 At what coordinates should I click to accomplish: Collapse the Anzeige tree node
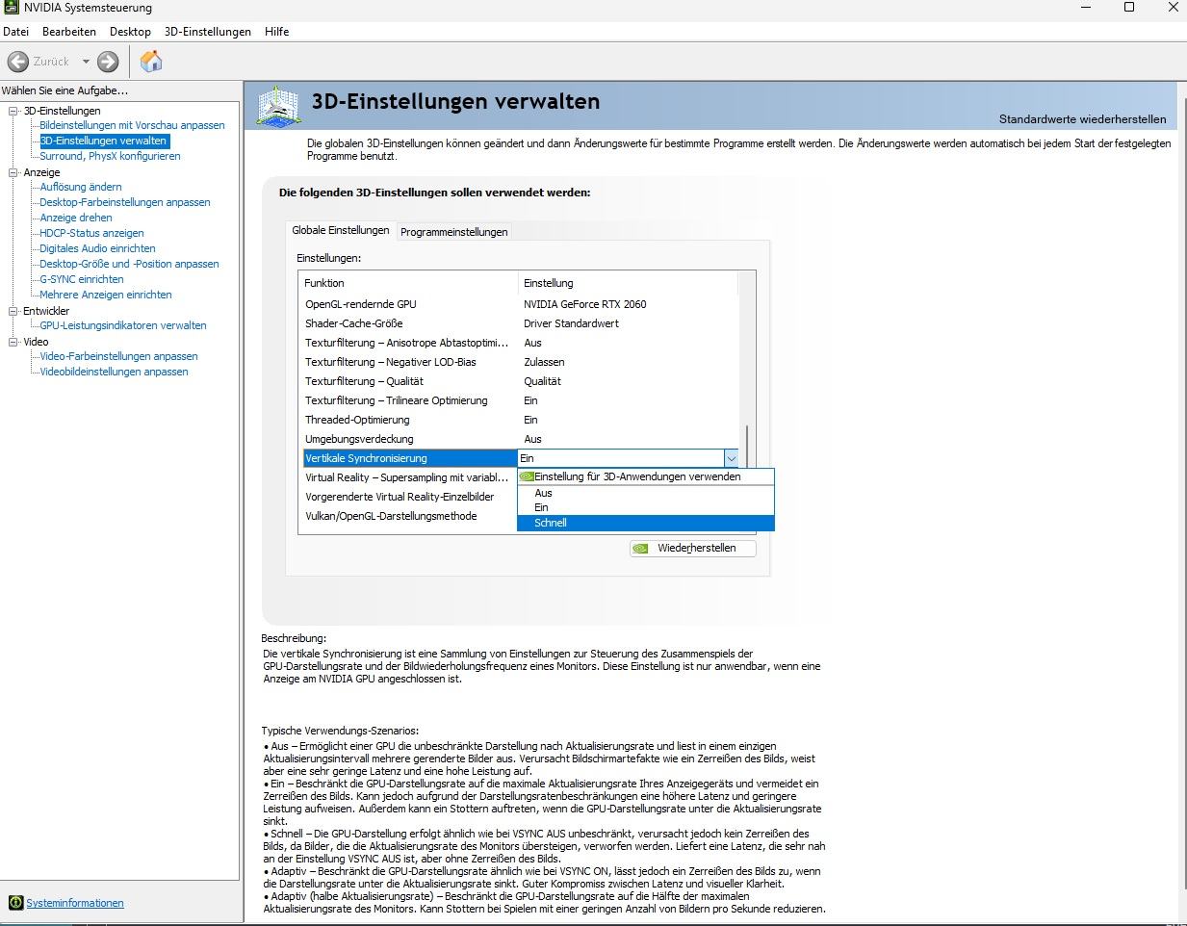coord(13,172)
